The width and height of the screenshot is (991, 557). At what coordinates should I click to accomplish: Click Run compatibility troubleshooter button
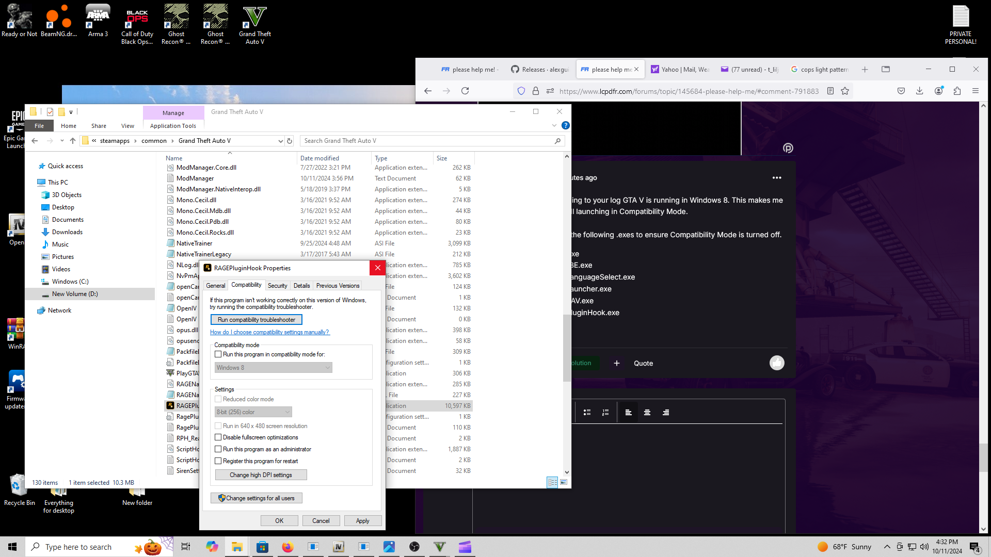click(256, 320)
